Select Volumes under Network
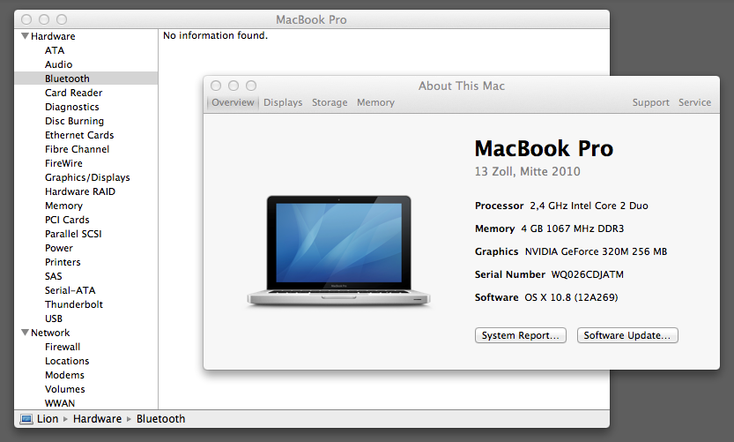 coord(65,389)
